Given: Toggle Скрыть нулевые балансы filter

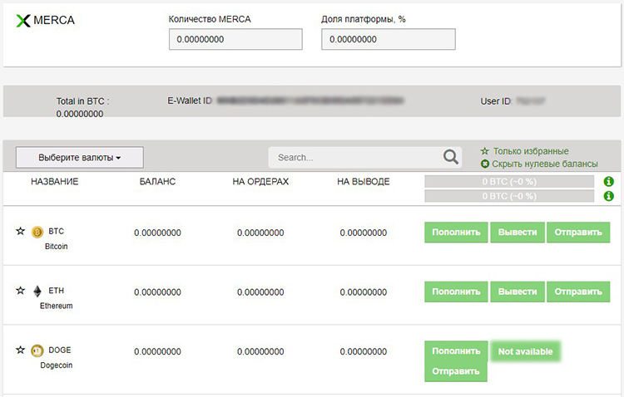Looking at the screenshot, I should coord(539,164).
